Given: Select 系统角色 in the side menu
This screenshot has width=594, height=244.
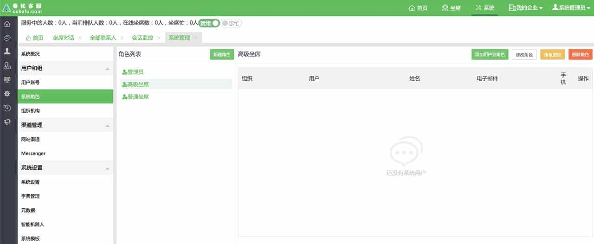Looking at the screenshot, I should pos(65,96).
